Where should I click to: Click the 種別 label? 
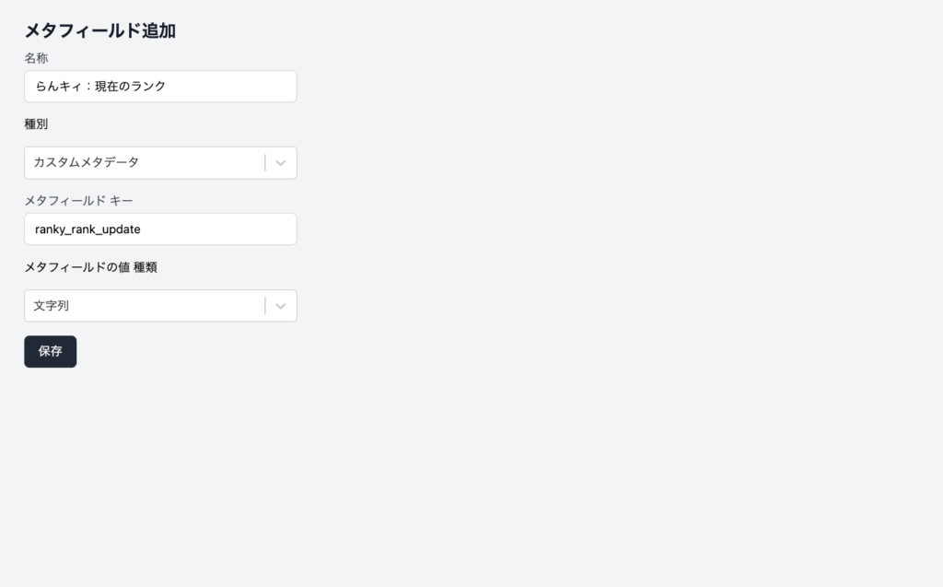pos(36,123)
